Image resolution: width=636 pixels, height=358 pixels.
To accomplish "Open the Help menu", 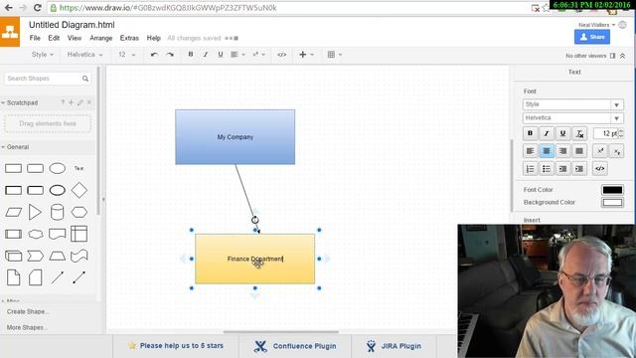I will coord(154,38).
